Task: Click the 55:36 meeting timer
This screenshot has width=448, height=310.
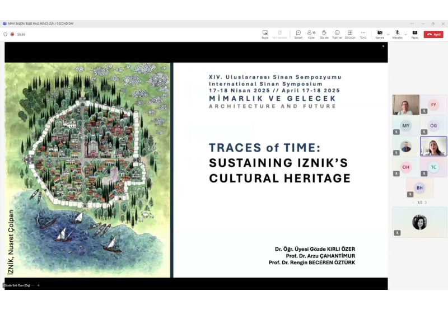Action: [21, 34]
